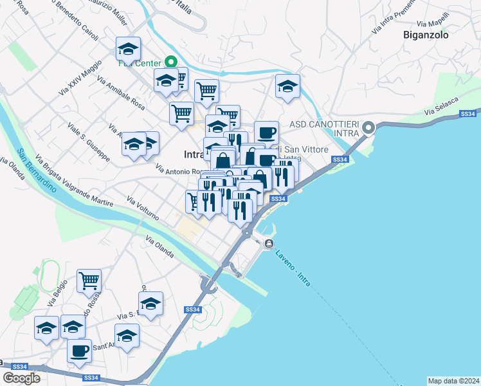Click the Via Intra Premeno street label

394,17
